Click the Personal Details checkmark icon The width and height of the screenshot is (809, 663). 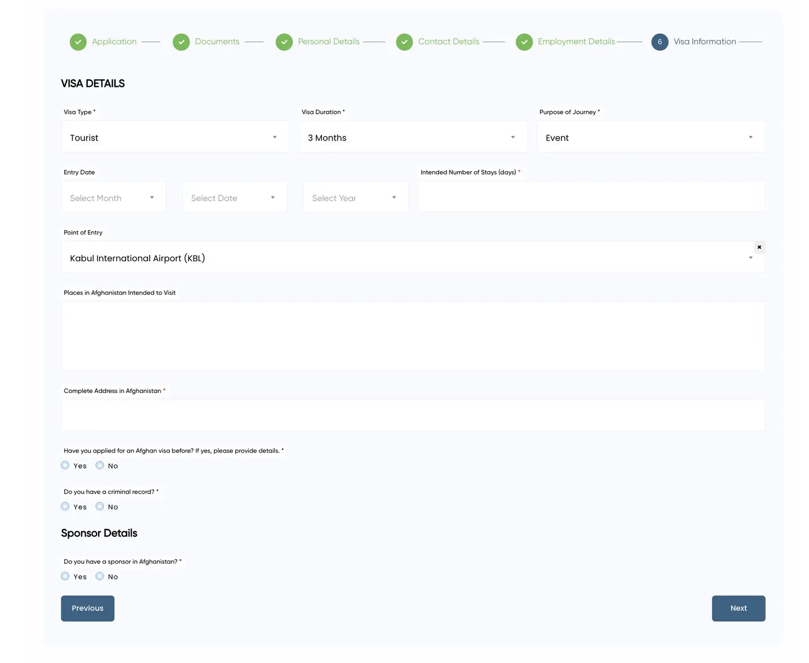(x=284, y=42)
